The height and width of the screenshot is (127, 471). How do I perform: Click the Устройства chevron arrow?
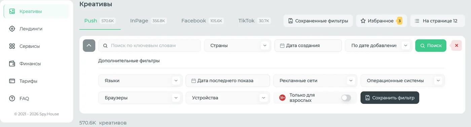pos(263,98)
